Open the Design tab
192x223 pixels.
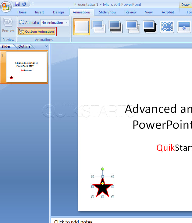(x=59, y=12)
